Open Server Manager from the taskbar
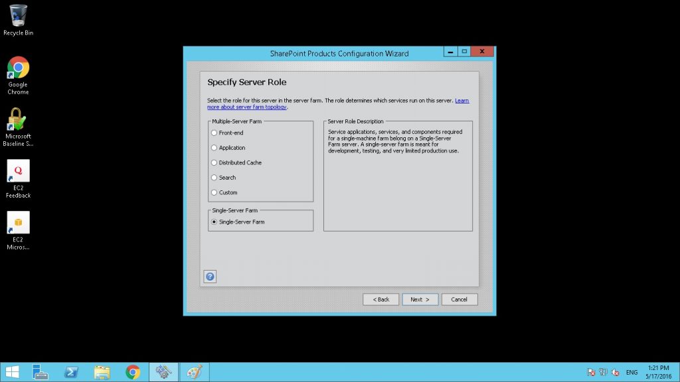 click(x=41, y=372)
